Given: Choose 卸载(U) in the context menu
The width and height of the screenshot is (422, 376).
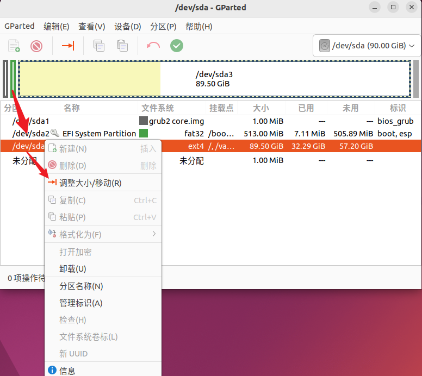Looking at the screenshot, I should tap(72, 268).
